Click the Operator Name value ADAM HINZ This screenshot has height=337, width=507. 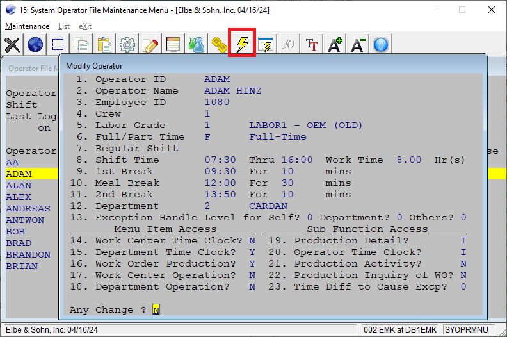pos(233,91)
